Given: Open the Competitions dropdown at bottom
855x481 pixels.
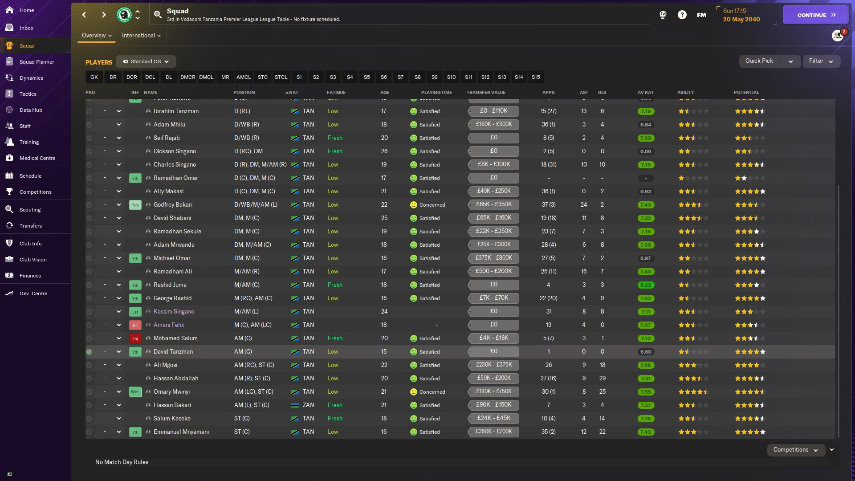Looking at the screenshot, I should (795, 450).
